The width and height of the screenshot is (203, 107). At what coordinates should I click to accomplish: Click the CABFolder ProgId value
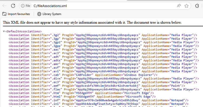point(84,75)
